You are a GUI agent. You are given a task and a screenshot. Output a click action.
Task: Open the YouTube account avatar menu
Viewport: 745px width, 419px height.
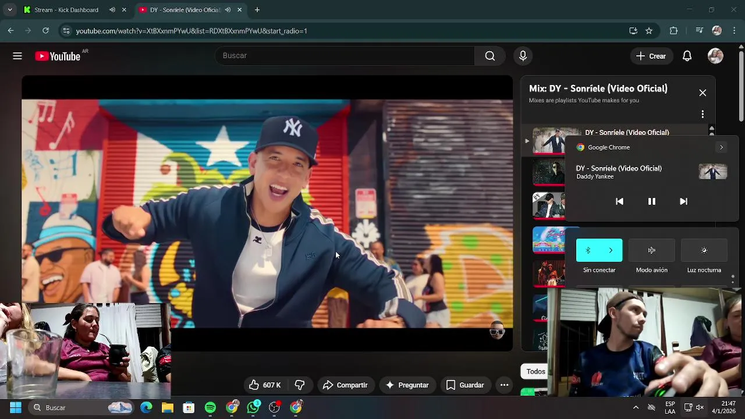tap(715, 56)
